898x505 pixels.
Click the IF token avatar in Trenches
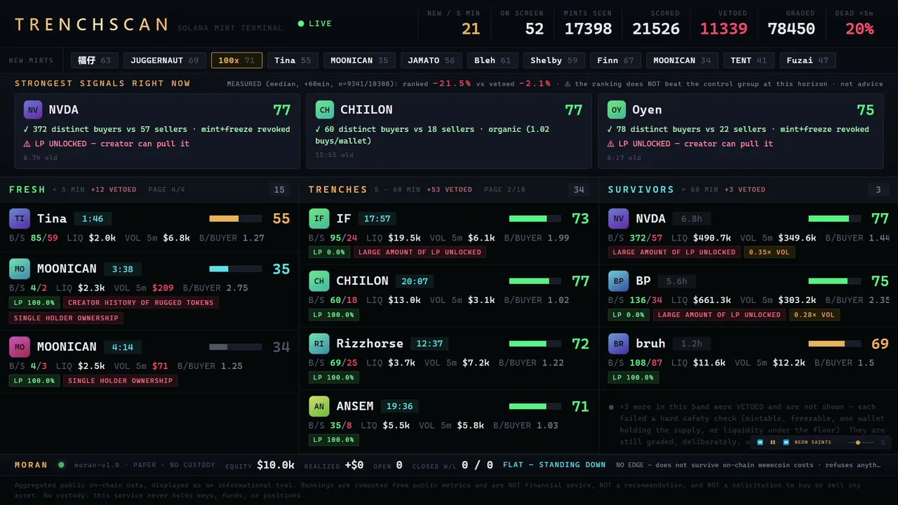pyautogui.click(x=319, y=219)
